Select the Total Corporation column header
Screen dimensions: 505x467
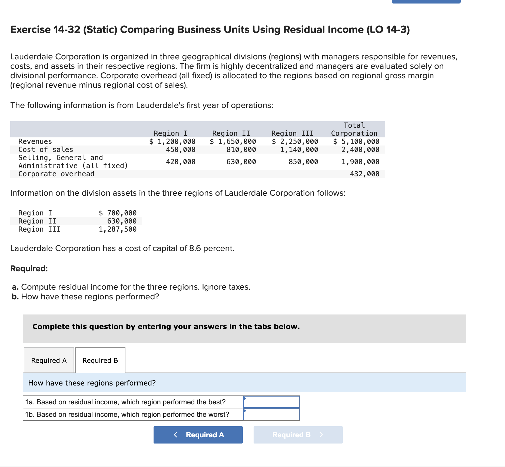coord(354,129)
